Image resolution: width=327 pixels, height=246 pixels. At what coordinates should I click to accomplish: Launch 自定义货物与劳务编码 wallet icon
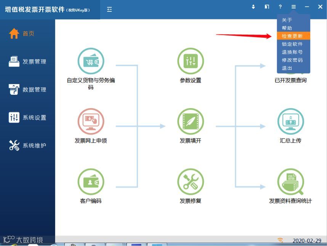[x=91, y=61]
